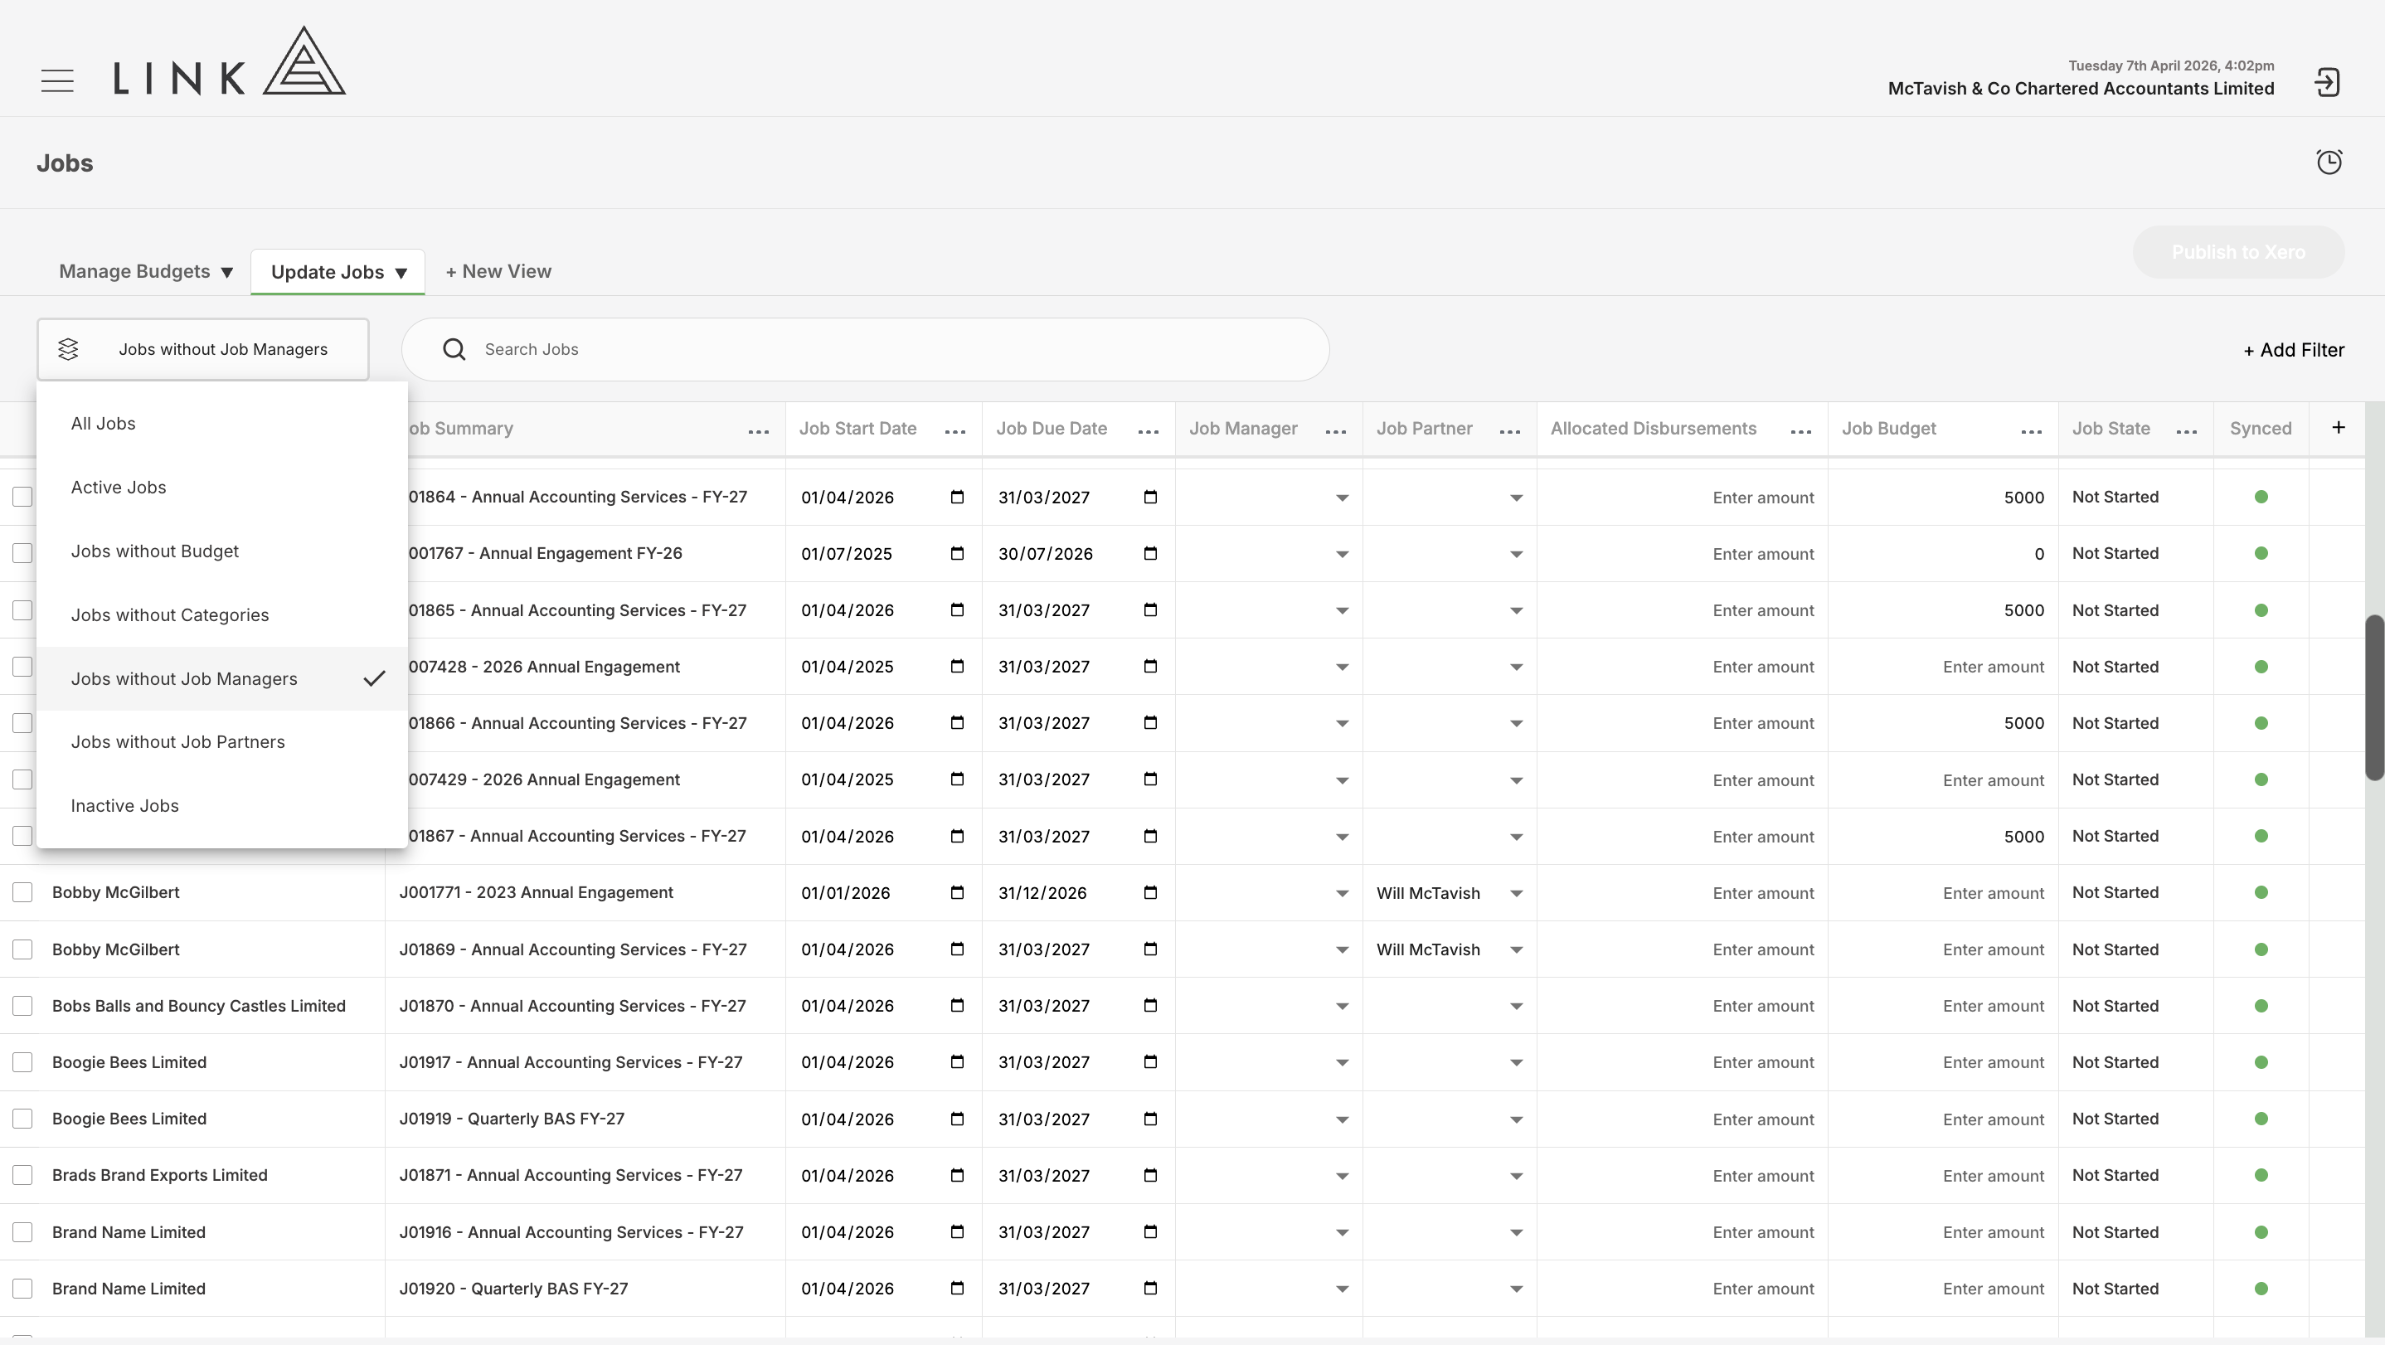2385x1345 pixels.
Task: Expand Job Manager dropdown for J01920
Action: coord(1342,1289)
